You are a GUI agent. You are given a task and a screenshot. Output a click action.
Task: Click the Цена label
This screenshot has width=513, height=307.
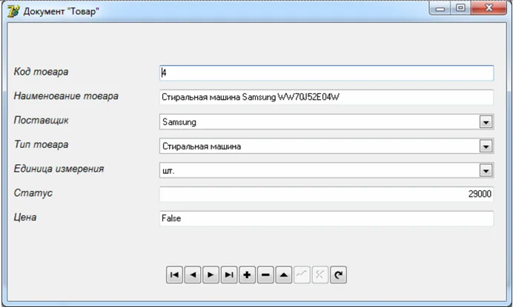click(25, 217)
